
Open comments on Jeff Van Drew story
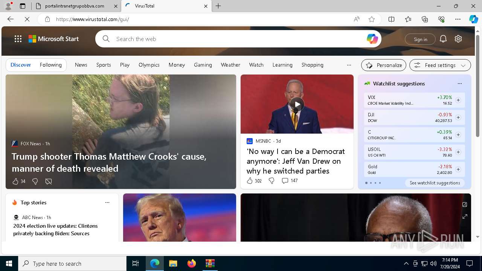[x=285, y=181]
